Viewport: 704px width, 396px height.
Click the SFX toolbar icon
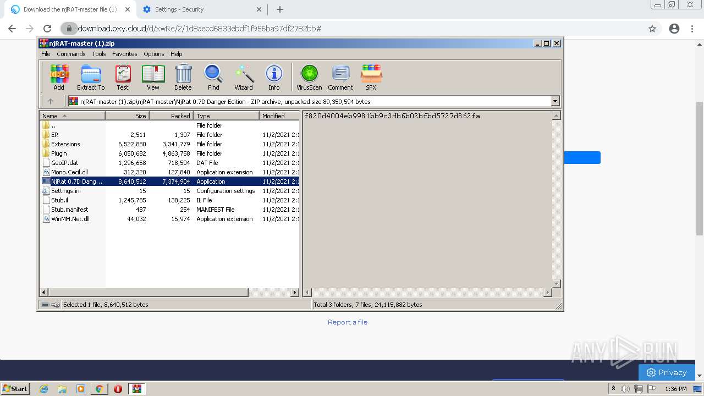371,77
